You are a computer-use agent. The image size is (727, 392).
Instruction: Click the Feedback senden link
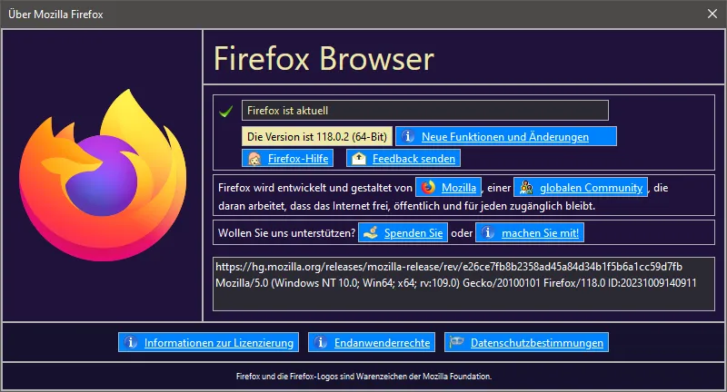click(403, 158)
